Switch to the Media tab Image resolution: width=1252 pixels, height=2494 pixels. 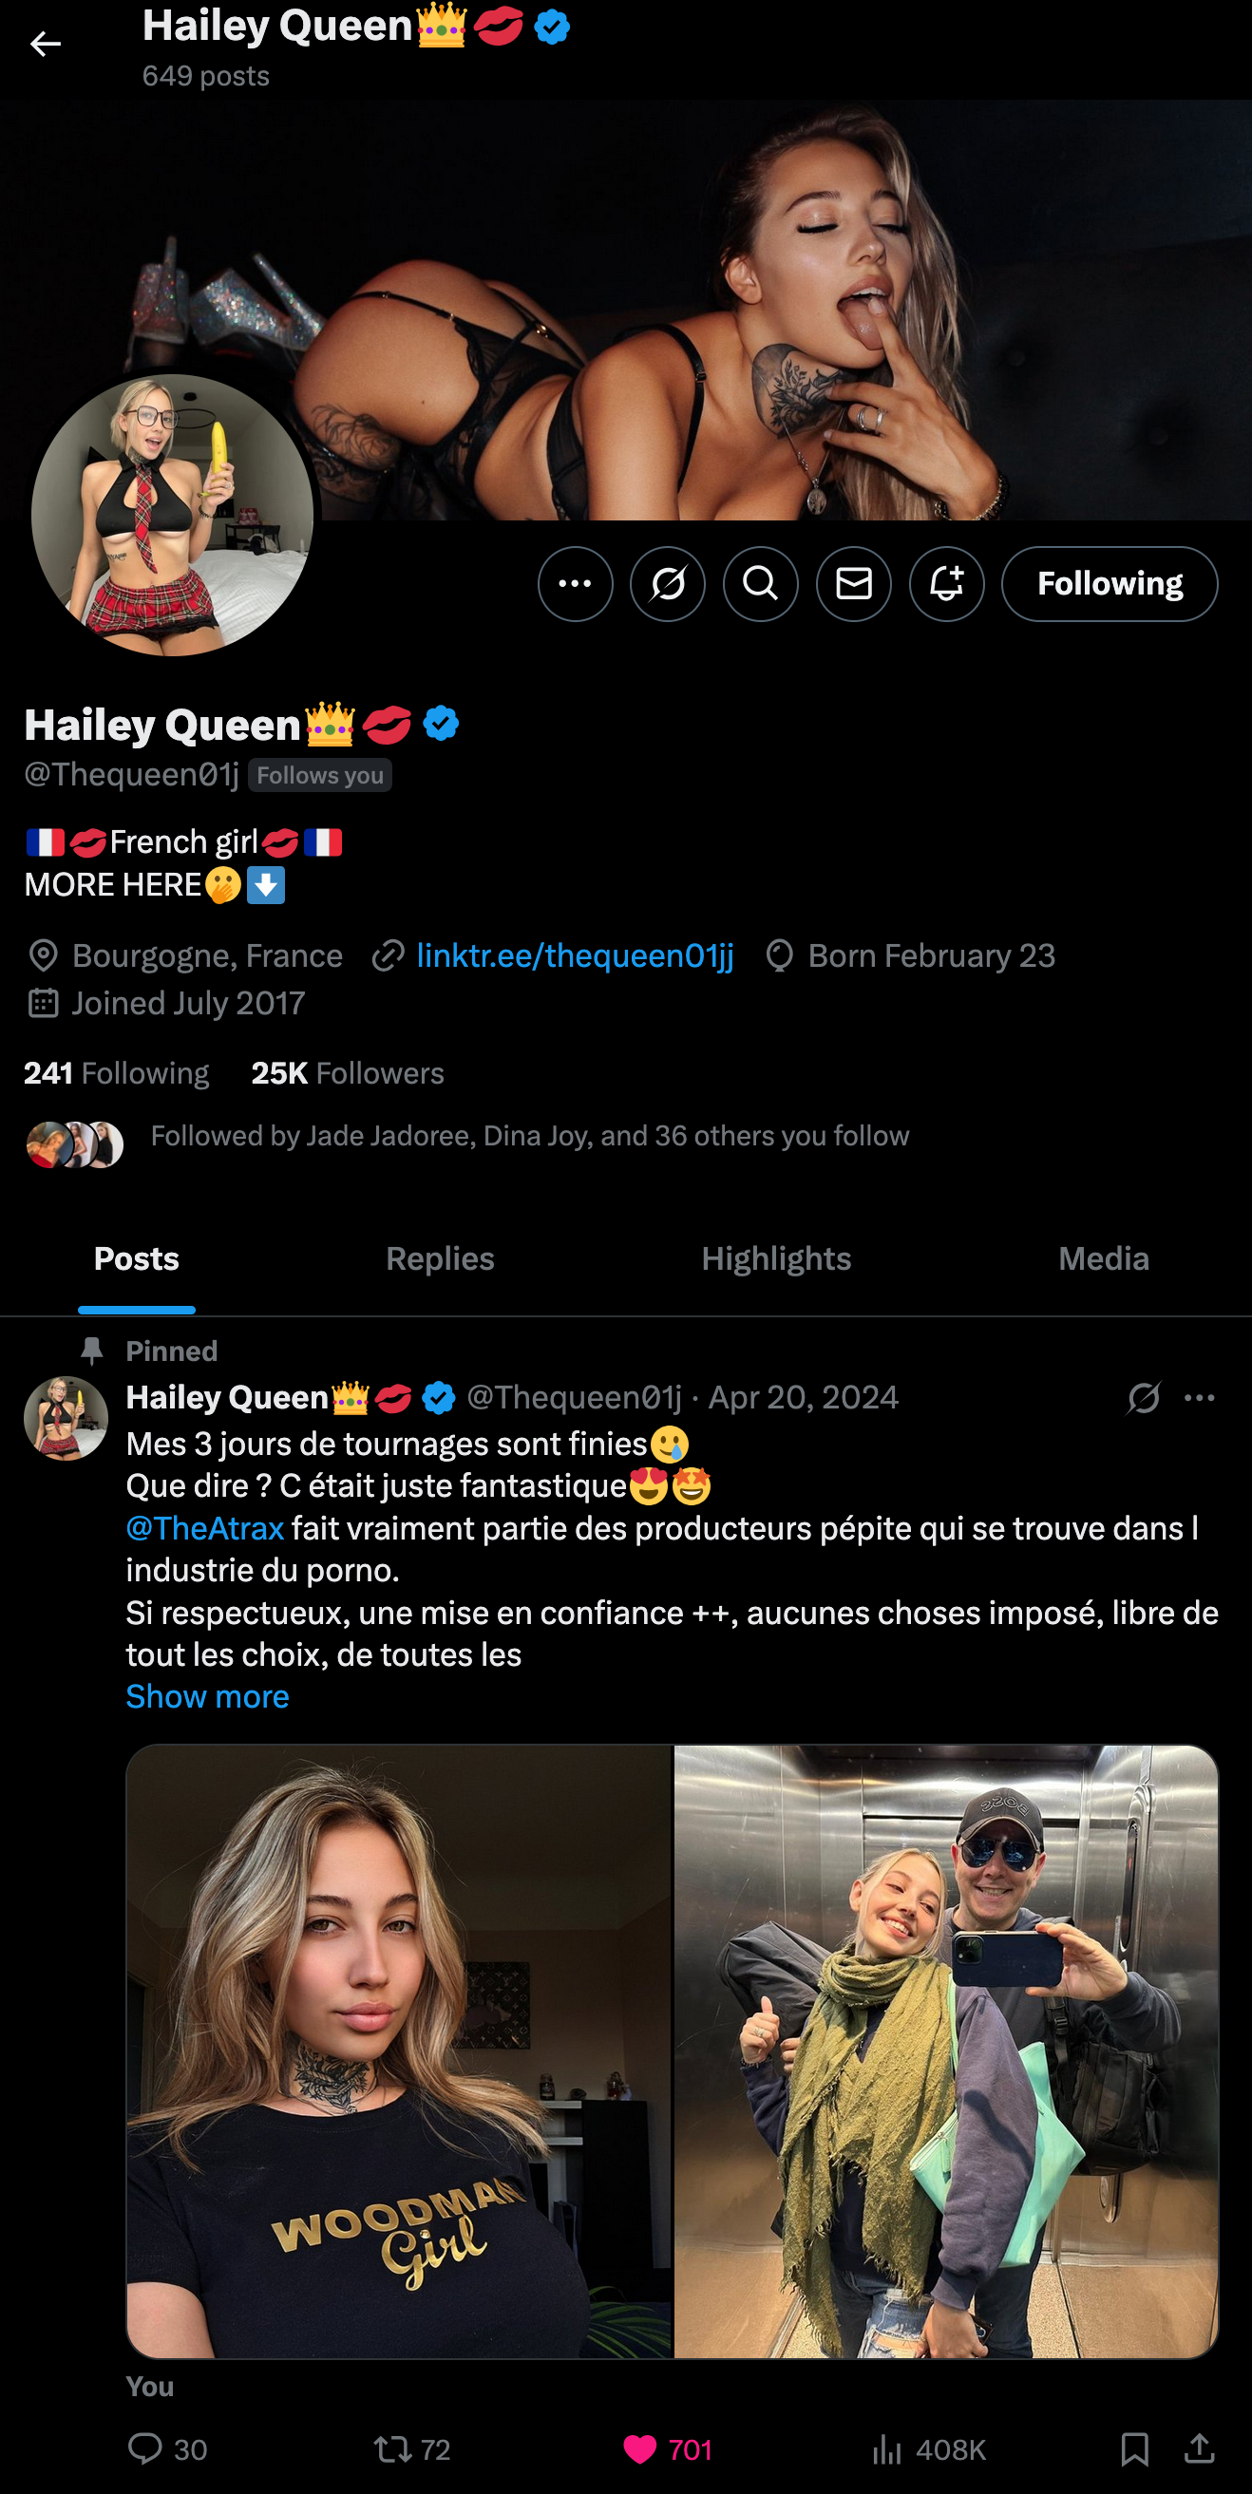(1103, 1258)
